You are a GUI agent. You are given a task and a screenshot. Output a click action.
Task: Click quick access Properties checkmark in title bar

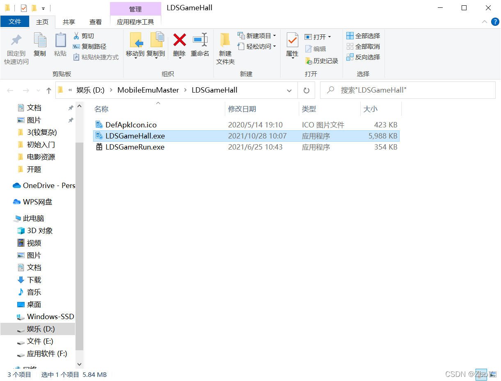[x=23, y=8]
